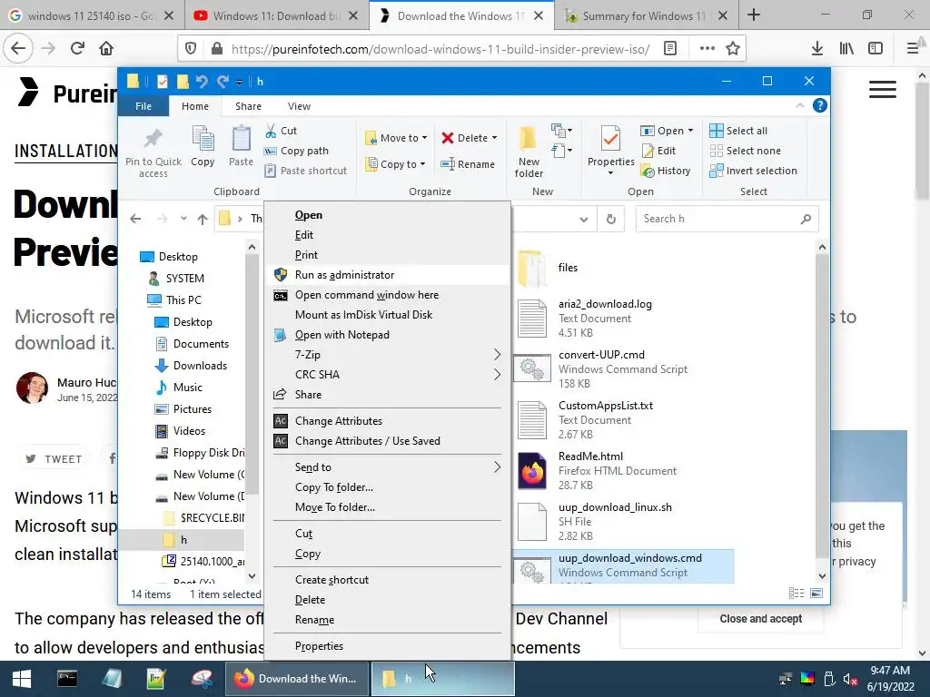Click the Firefox URL address bar
The width and height of the screenshot is (930, 697).
coord(440,49)
